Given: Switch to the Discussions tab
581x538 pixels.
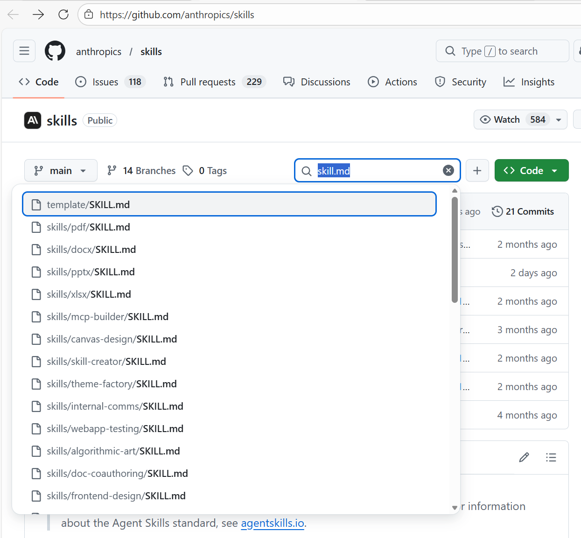Looking at the screenshot, I should [317, 82].
